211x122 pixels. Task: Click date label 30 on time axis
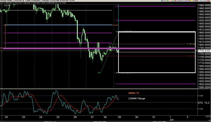(137, 117)
